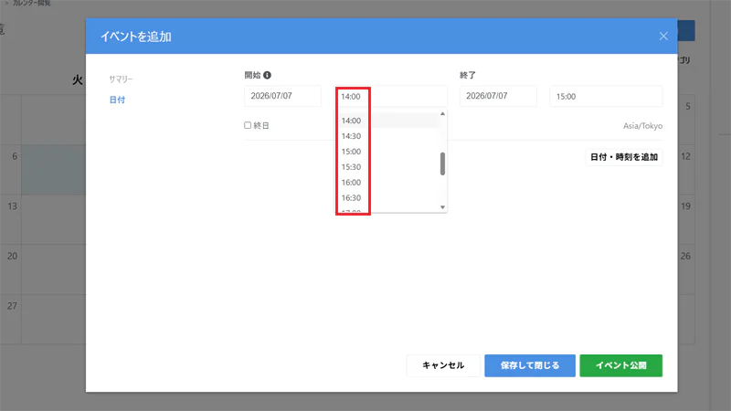
Task: Click the イベント公開 button
Action: [621, 365]
